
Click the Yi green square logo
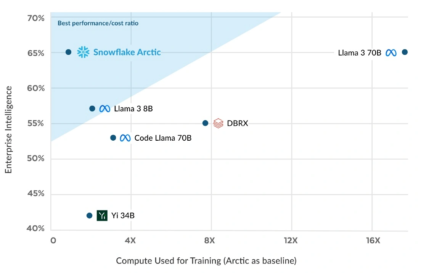tap(102, 215)
